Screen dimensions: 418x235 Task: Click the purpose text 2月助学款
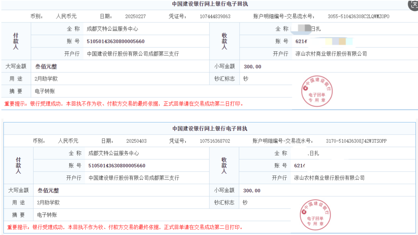(46, 79)
